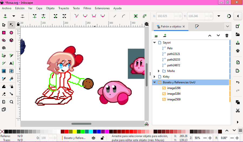Select the Spiral tool
Image resolution: width=243 pixels, height=142 pixels.
coord(4,48)
